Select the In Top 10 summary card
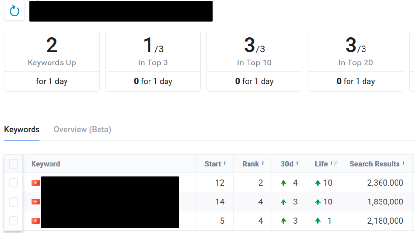The image size is (415, 233). pos(254,61)
